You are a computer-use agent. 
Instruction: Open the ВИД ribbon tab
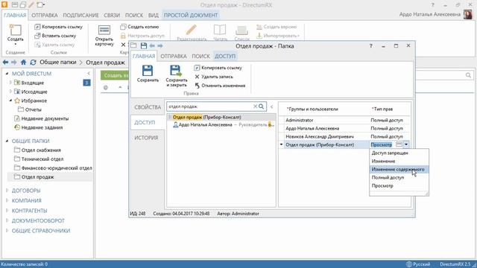(x=154, y=15)
